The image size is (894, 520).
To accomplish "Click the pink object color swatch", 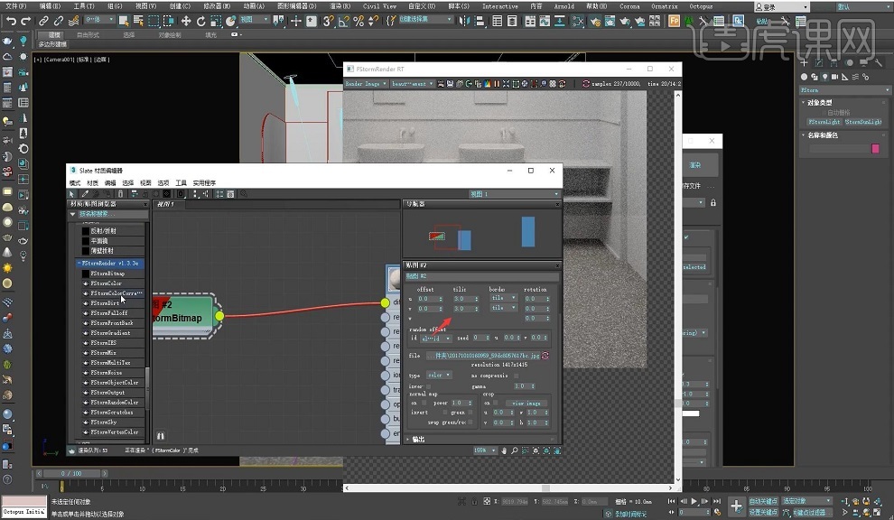I will (x=874, y=148).
